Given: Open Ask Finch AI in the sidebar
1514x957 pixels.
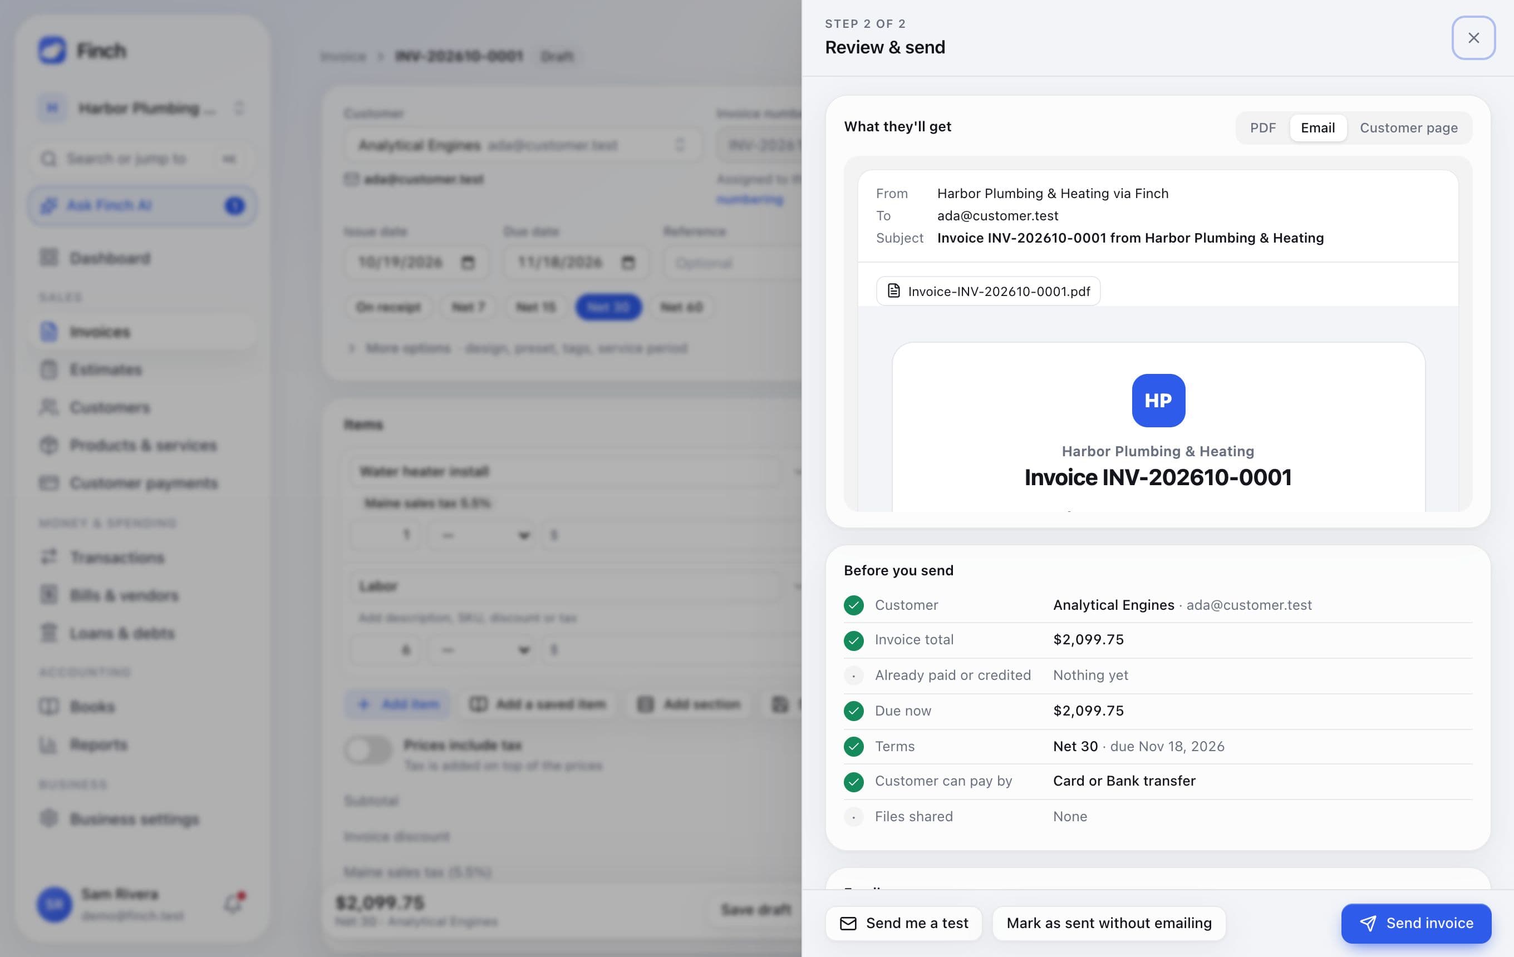Looking at the screenshot, I should tap(142, 205).
